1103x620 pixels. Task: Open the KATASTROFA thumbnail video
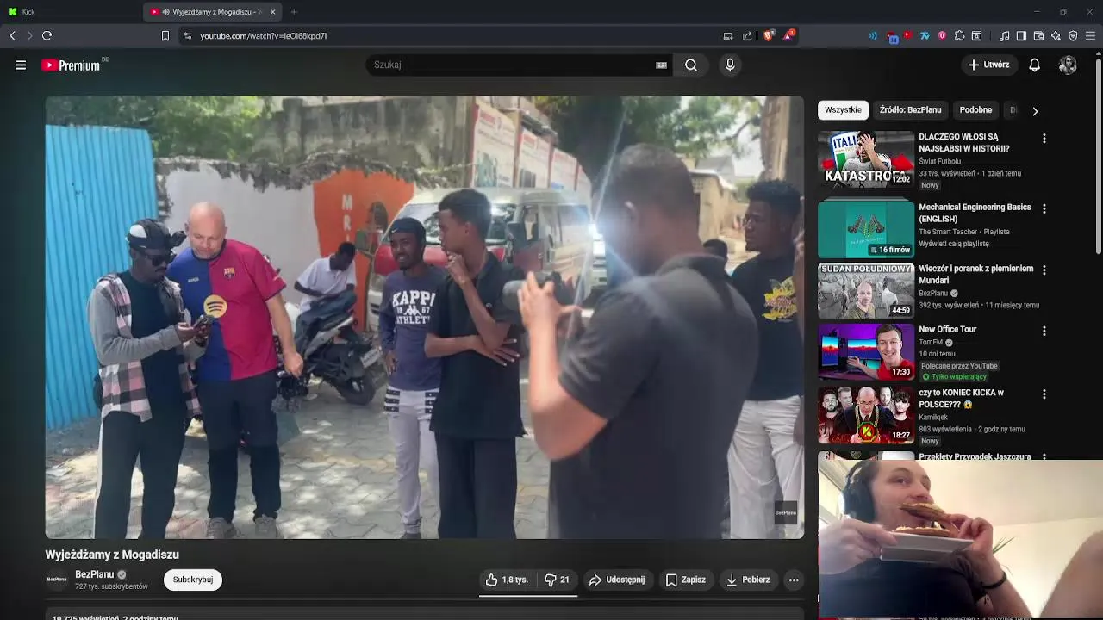coord(866,159)
